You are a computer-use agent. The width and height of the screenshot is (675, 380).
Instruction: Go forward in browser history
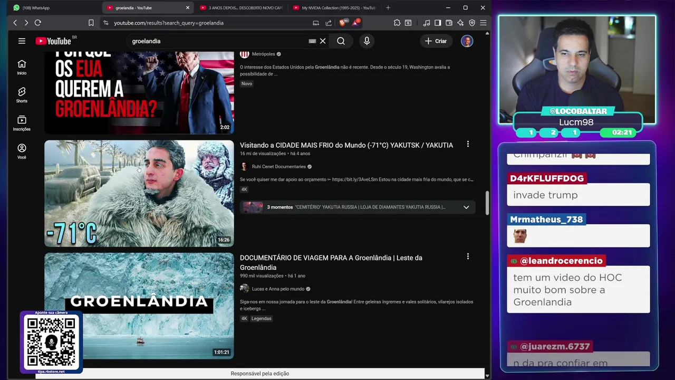[26, 23]
